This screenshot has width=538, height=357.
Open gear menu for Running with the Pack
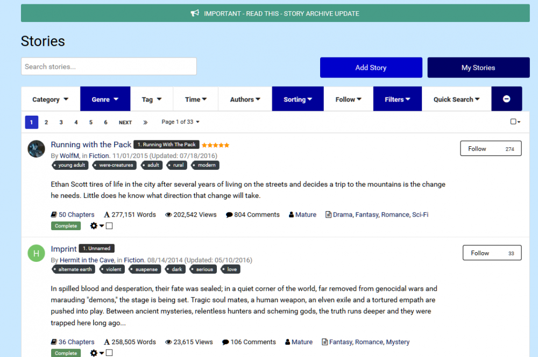click(x=96, y=226)
